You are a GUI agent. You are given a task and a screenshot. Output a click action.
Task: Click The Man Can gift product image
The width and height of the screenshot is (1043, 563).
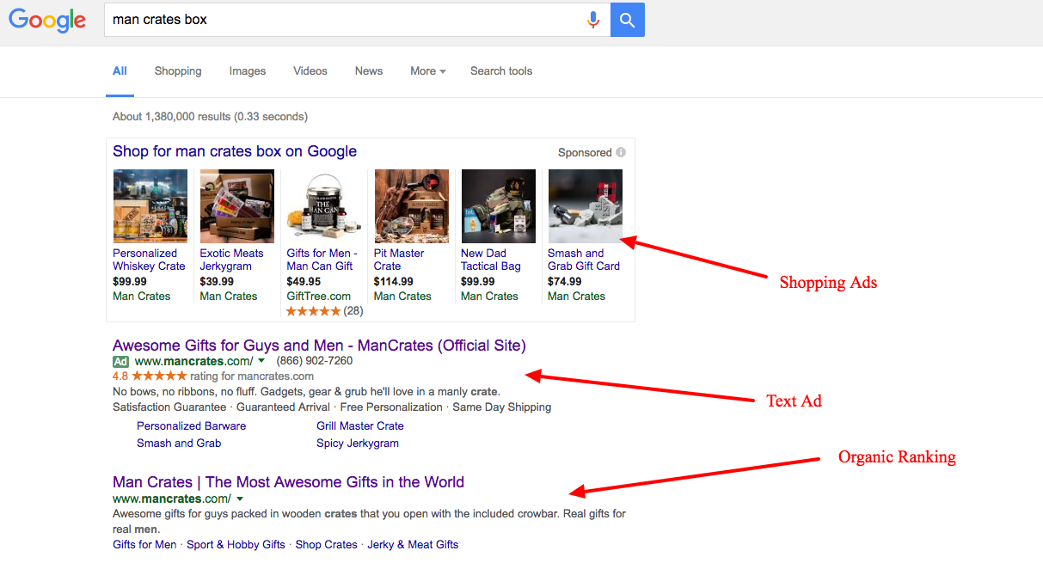click(324, 206)
